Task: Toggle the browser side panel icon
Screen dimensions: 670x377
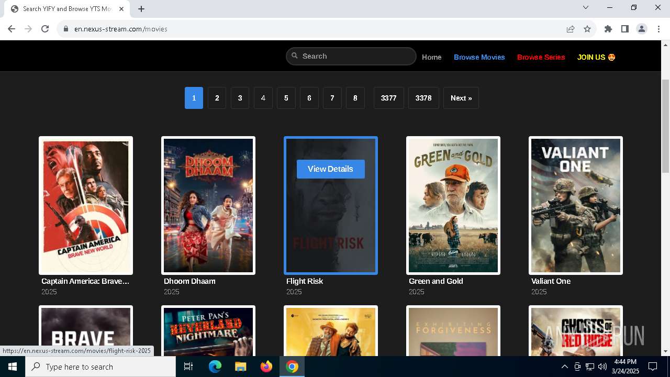Action: pyautogui.click(x=625, y=29)
